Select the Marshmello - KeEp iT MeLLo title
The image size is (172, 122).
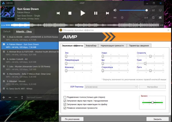pos(29,74)
